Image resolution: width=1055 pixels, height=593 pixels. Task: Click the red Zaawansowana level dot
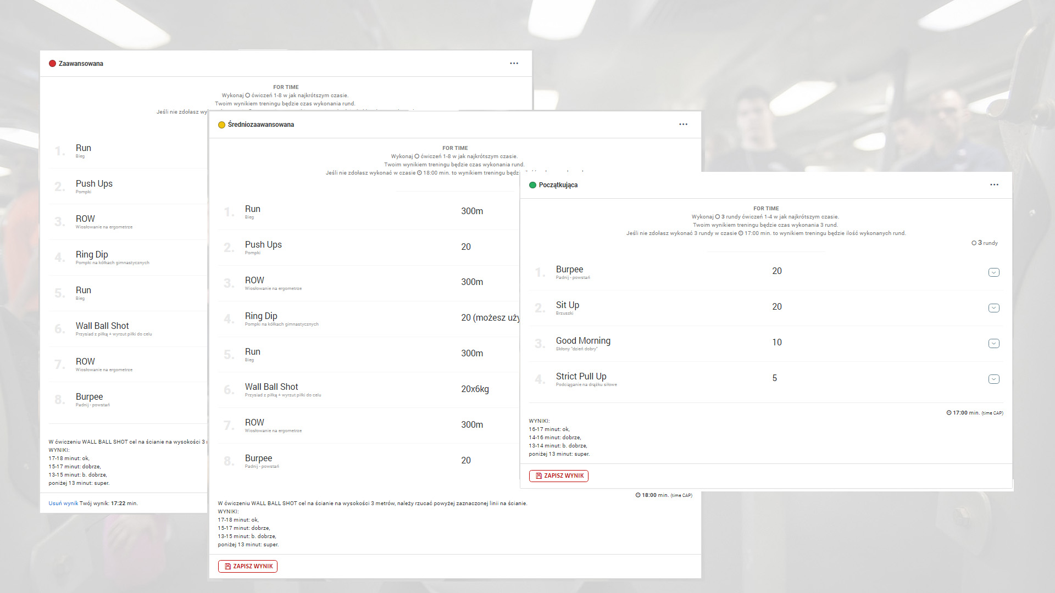point(53,64)
